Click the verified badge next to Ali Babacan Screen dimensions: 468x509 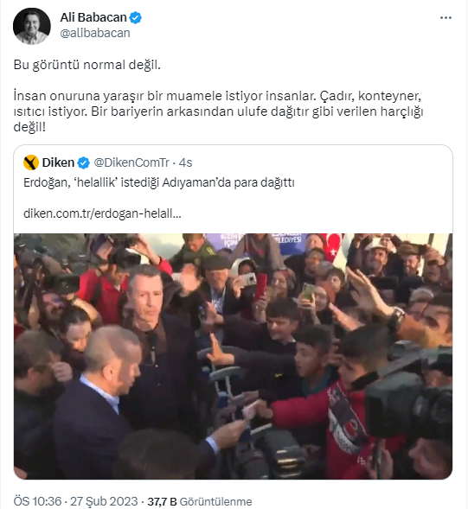pyautogui.click(x=135, y=17)
